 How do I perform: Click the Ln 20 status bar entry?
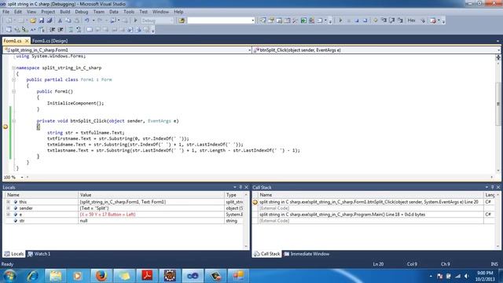(378, 264)
